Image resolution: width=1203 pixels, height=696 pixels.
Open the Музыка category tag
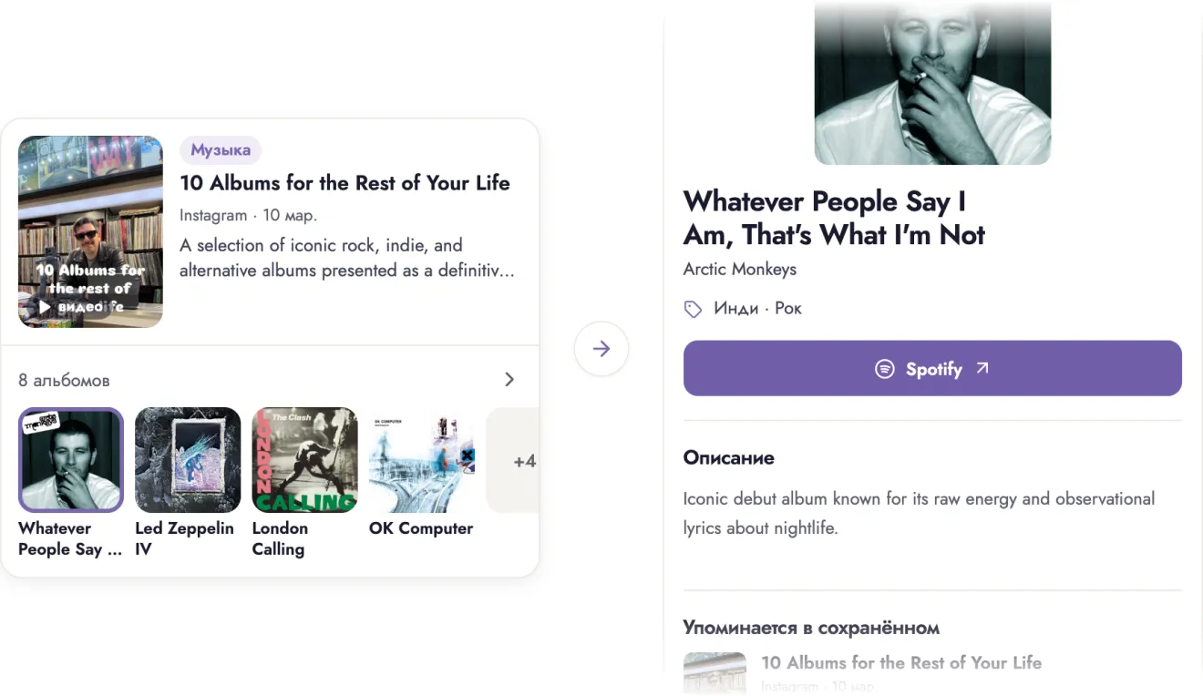(x=221, y=150)
